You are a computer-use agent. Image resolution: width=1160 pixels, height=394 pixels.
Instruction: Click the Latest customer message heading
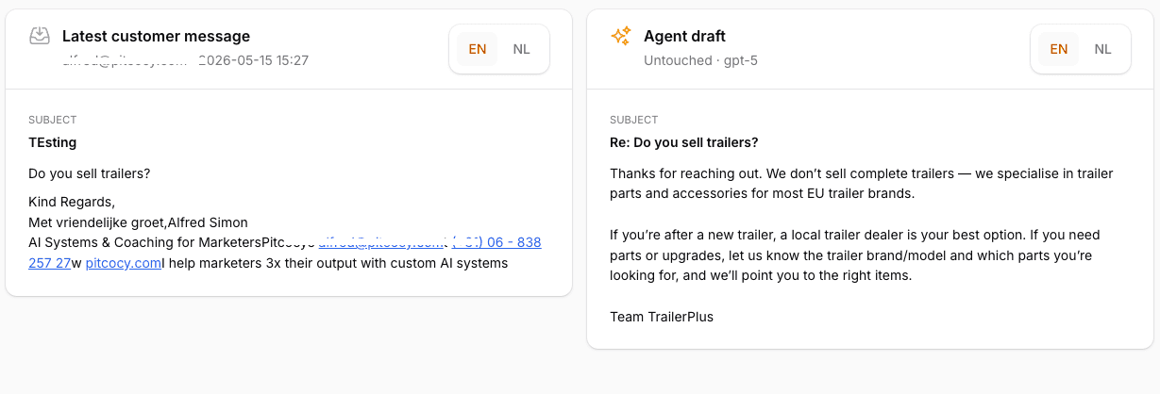156,36
